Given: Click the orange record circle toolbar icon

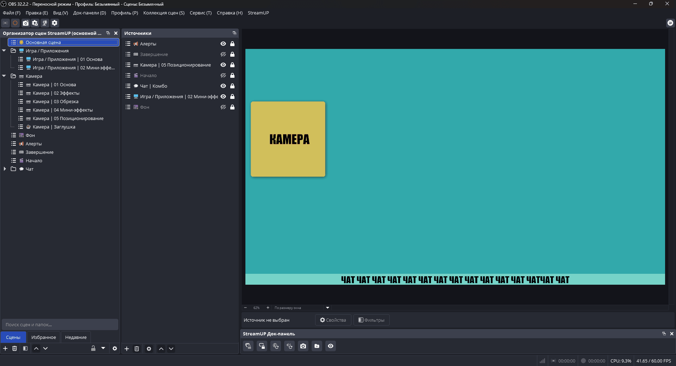Looking at the screenshot, I should (x=15, y=23).
